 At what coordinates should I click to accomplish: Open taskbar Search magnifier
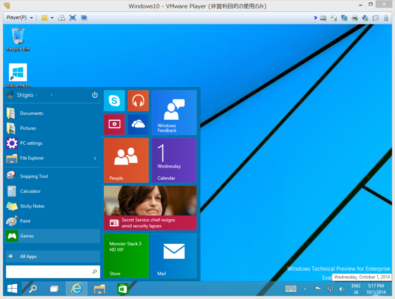pyautogui.click(x=33, y=289)
